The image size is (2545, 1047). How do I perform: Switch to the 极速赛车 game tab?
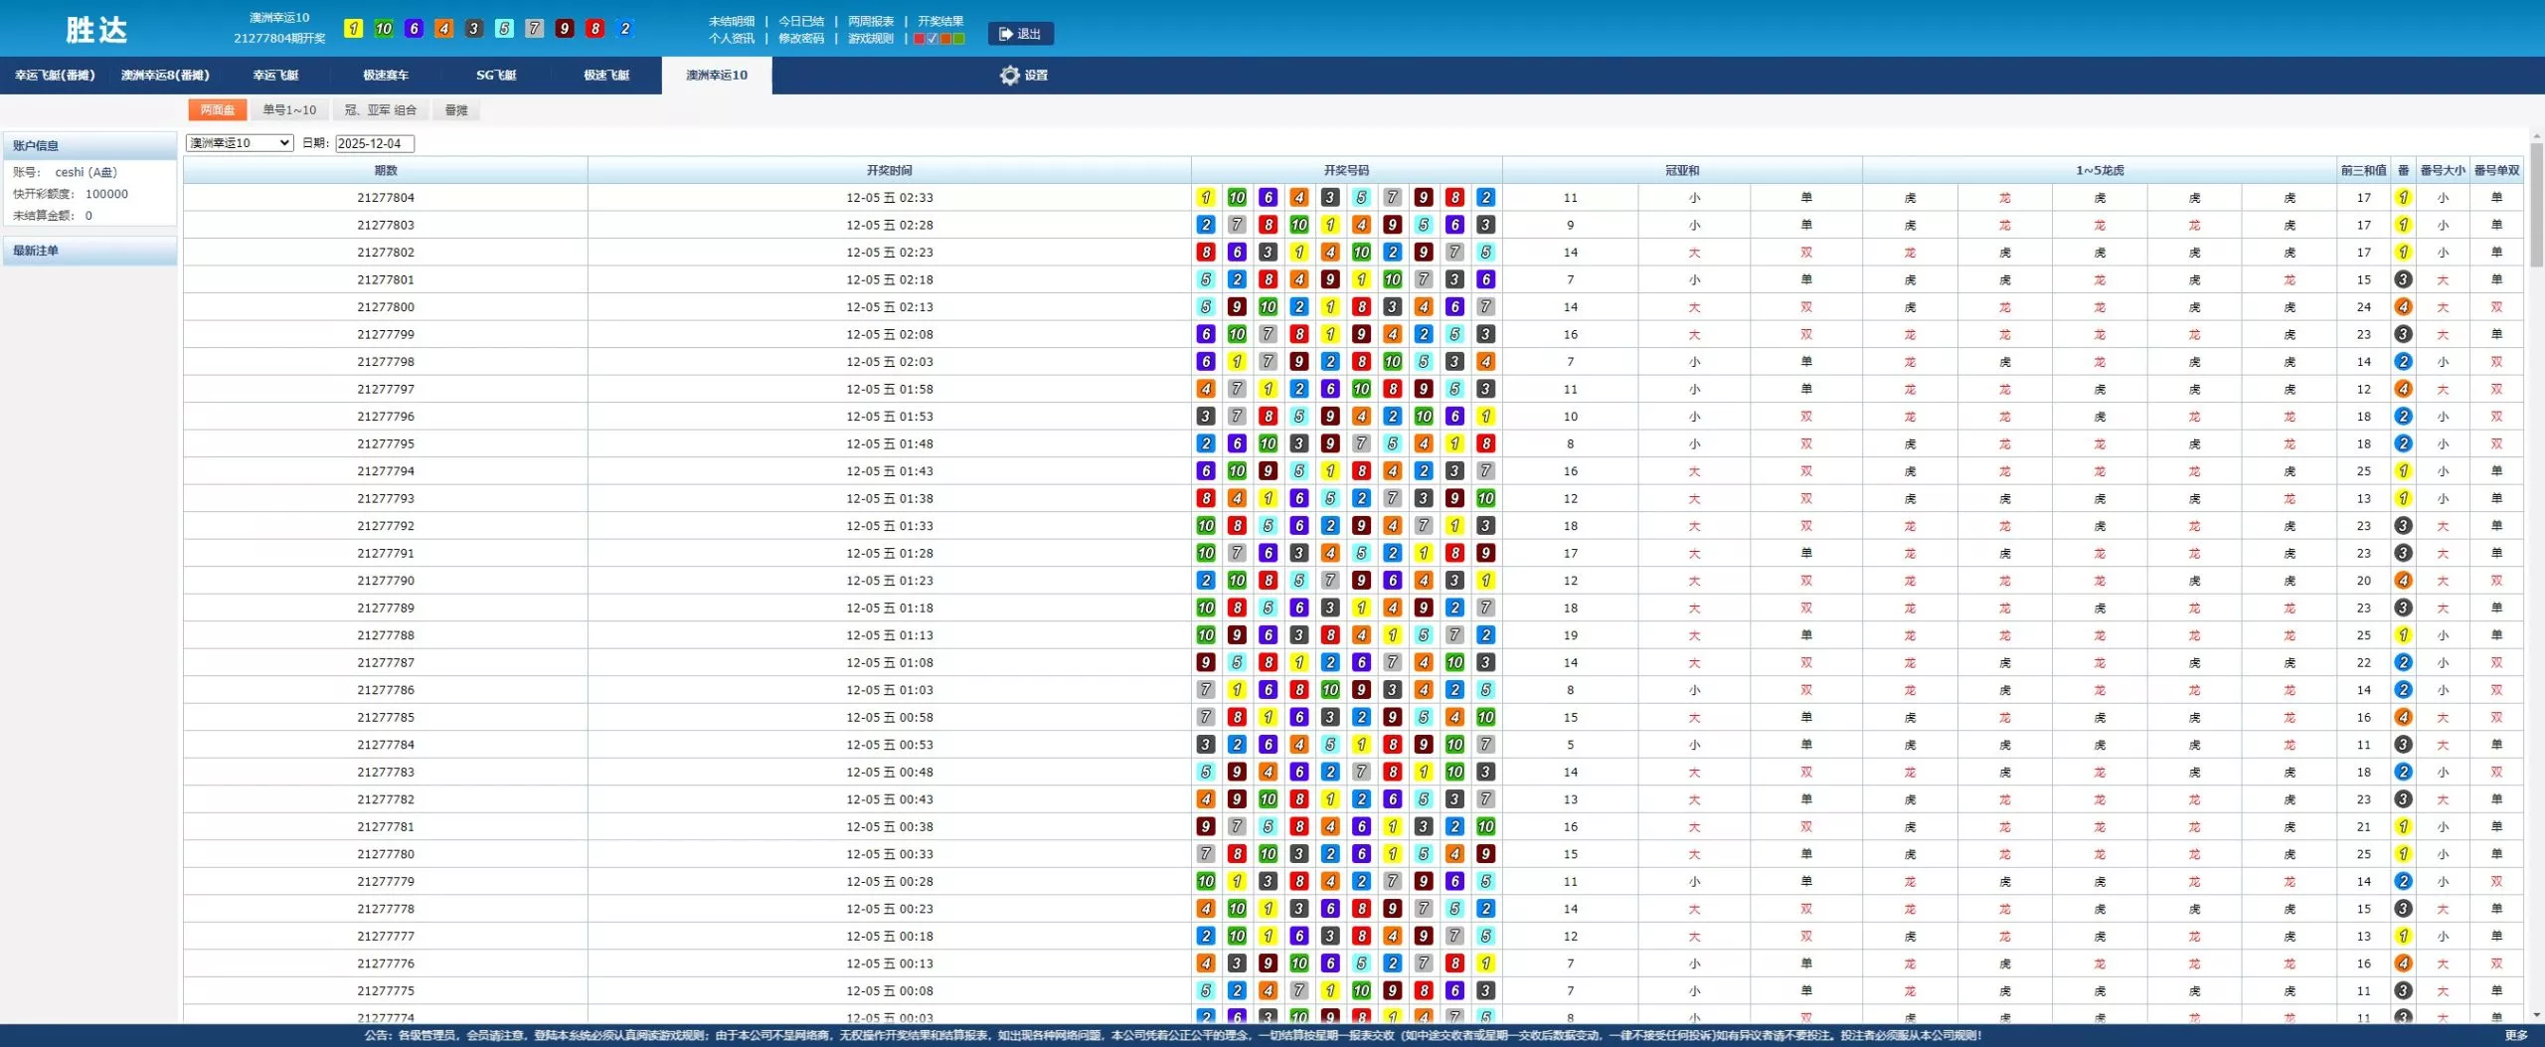click(386, 76)
